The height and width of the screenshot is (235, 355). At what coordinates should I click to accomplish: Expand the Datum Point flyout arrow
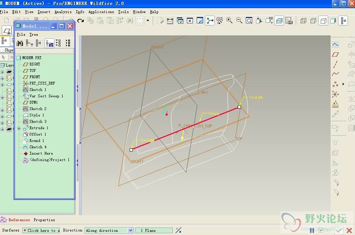[x=343, y=84]
